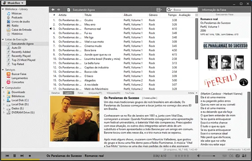252x161 pixels.
Task: Click the Recently Added playlist icon
Action: pos(8,52)
